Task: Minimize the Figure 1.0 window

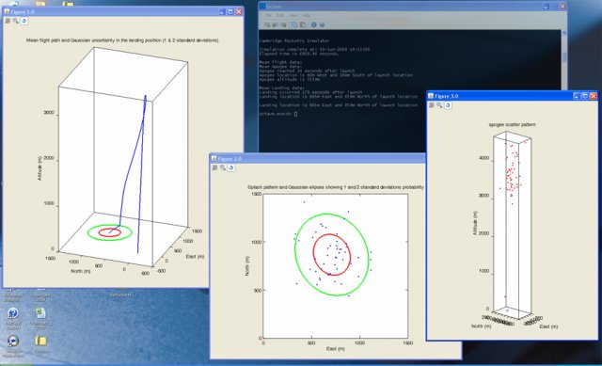Action: point(222,12)
